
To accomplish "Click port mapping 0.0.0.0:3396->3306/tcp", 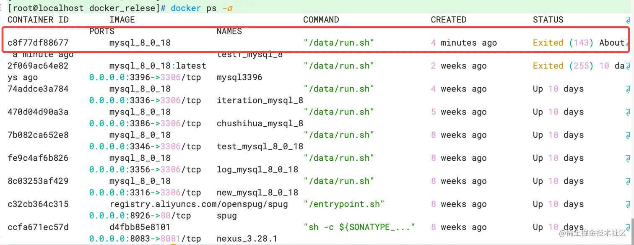I will coord(145,78).
